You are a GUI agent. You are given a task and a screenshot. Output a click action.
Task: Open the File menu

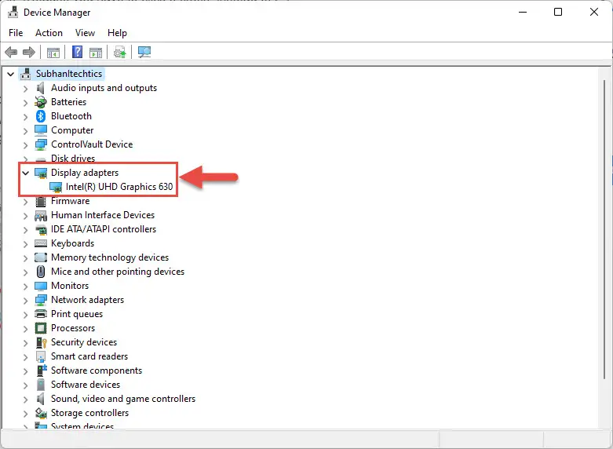coord(16,33)
